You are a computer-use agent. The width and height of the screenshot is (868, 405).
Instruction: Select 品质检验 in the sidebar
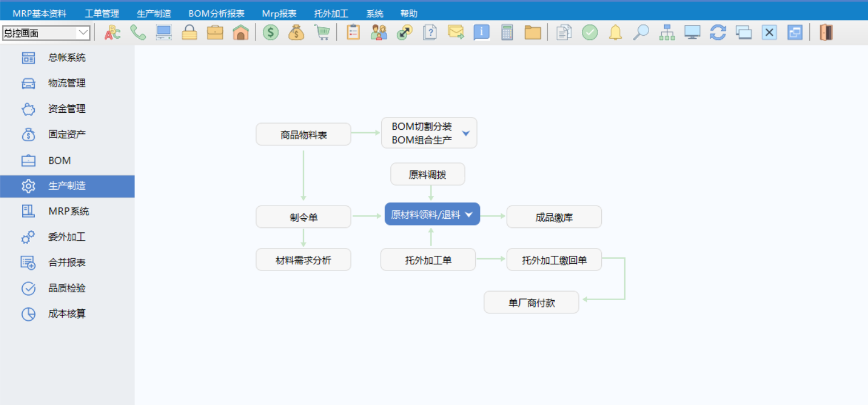pyautogui.click(x=67, y=288)
